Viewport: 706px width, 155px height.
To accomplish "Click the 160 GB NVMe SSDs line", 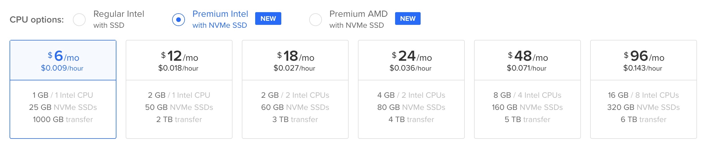I will [x=527, y=107].
